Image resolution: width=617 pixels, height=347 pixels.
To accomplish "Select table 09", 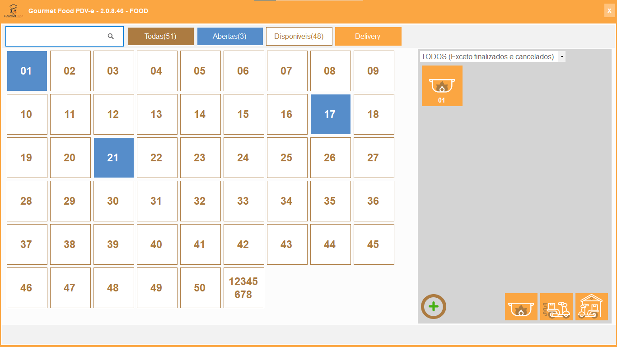I will 374,71.
